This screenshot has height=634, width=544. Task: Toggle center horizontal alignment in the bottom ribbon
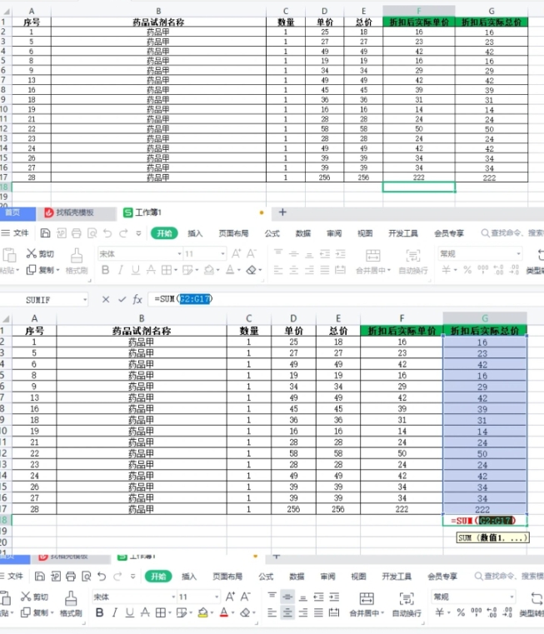(x=287, y=612)
